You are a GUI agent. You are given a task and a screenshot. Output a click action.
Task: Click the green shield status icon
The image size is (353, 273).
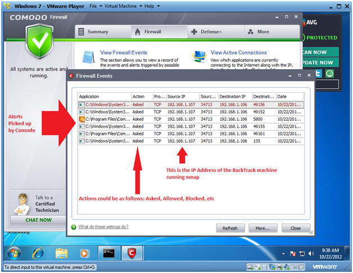click(x=40, y=41)
